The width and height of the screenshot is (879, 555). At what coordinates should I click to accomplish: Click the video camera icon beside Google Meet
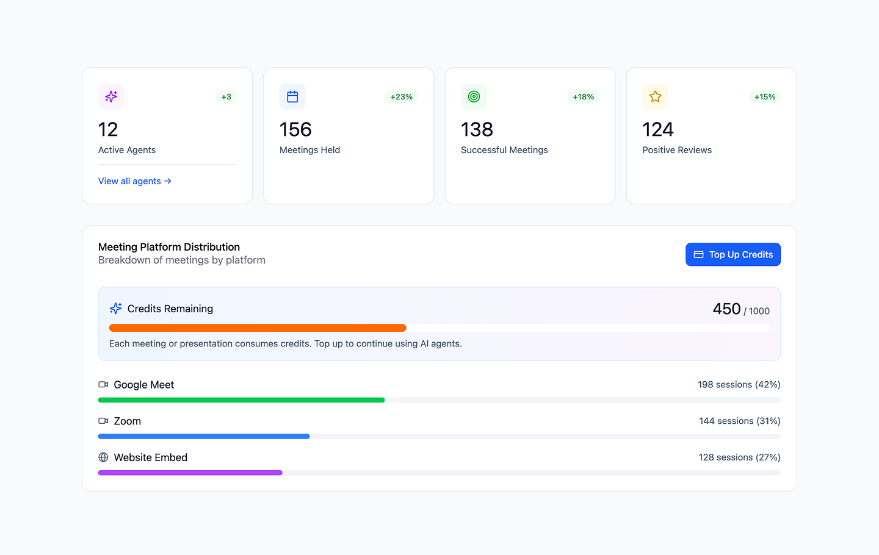tap(103, 385)
